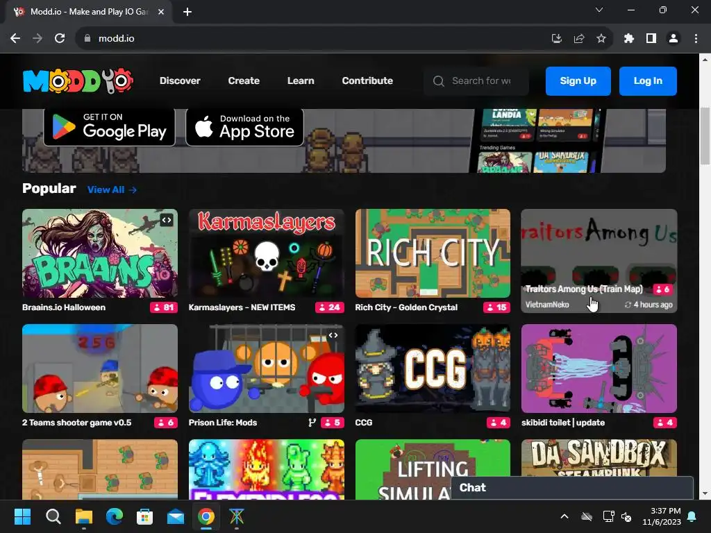The height and width of the screenshot is (533, 711).
Task: Click the Rich City - Golden Crystal title
Action: [406, 307]
